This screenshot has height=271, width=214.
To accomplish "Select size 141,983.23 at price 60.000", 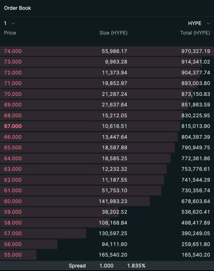I will click(113, 201).
